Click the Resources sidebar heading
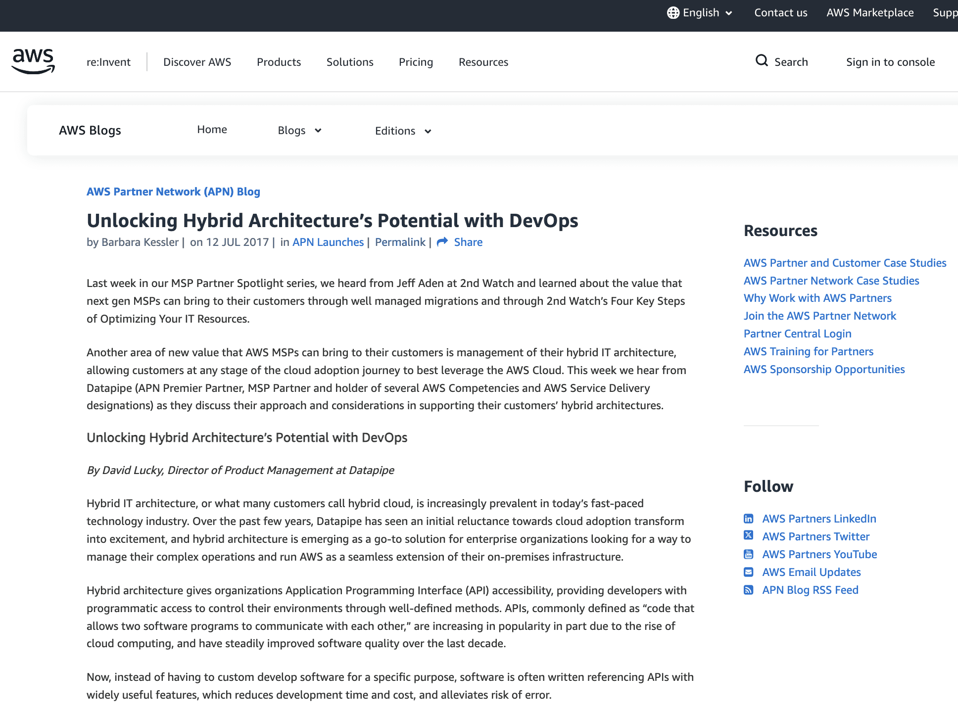Screen dimensions: 958x715 pos(781,231)
